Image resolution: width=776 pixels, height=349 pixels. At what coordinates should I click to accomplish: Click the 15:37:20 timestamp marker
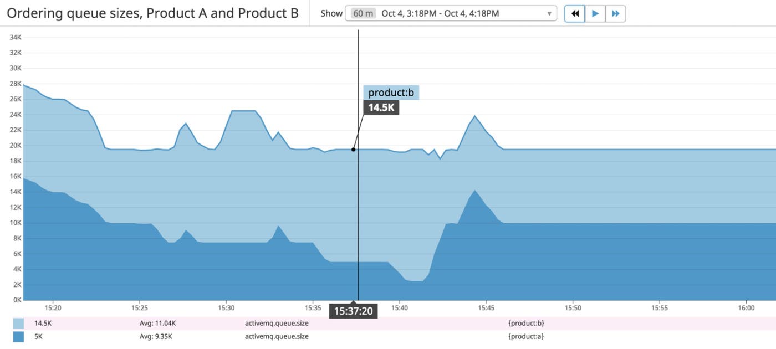pos(354,311)
